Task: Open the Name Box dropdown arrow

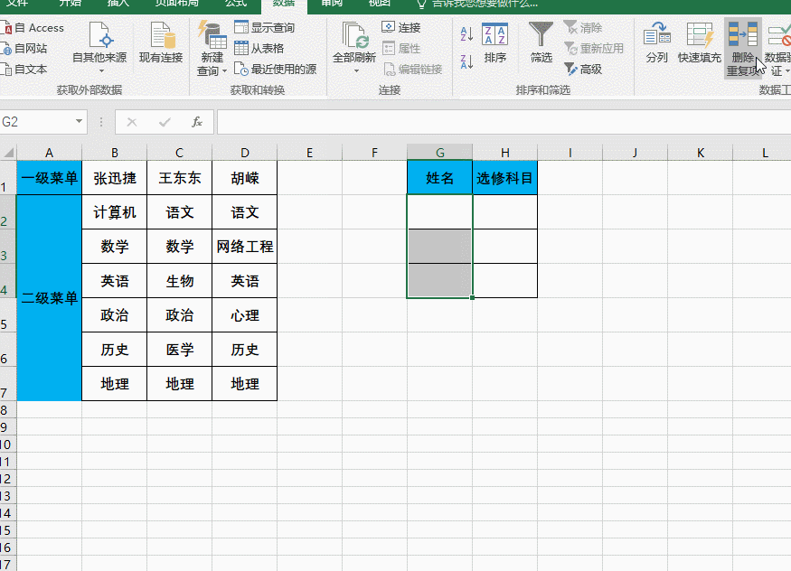Action: tap(80, 121)
